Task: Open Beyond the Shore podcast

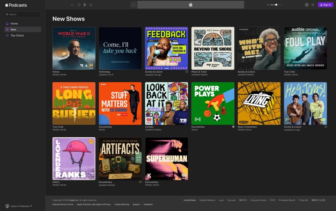Action: click(x=213, y=48)
